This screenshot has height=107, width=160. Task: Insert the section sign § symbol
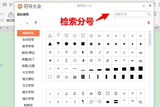(x=83, y=93)
